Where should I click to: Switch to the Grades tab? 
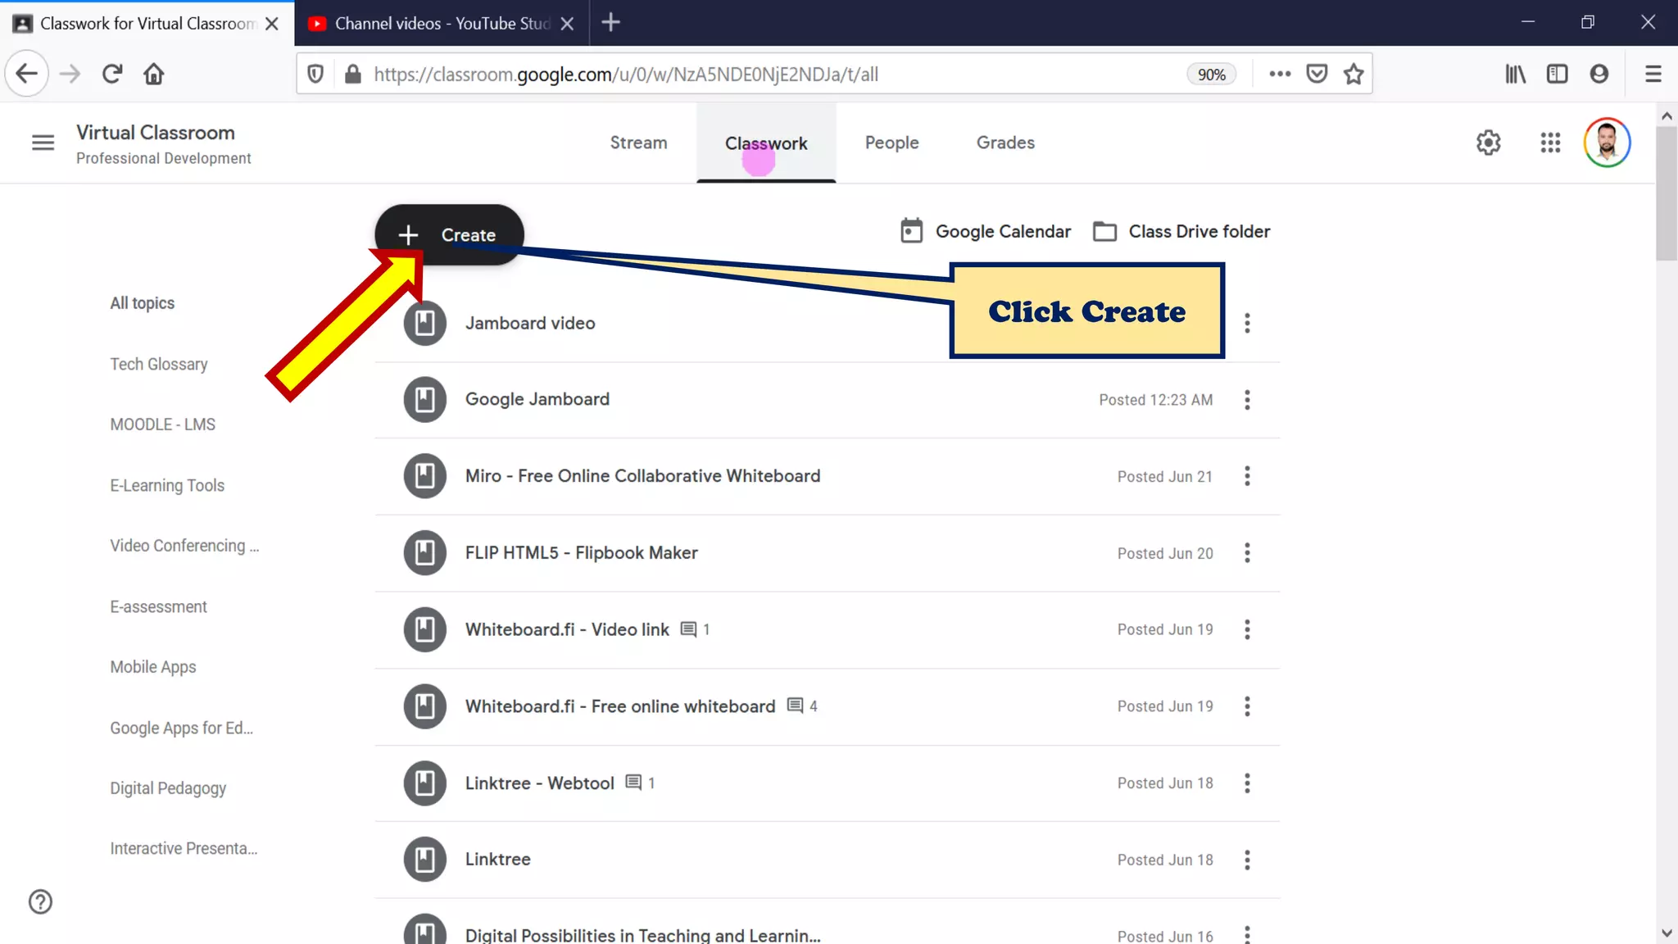(1005, 143)
